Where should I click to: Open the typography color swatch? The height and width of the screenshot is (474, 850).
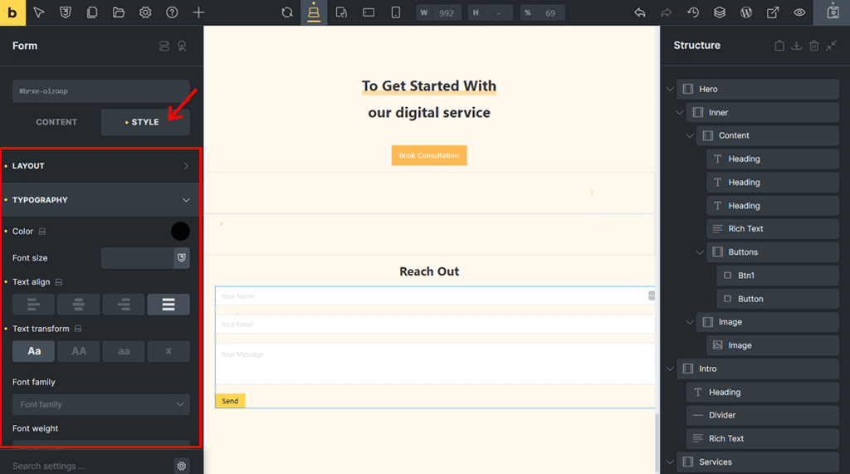point(180,232)
